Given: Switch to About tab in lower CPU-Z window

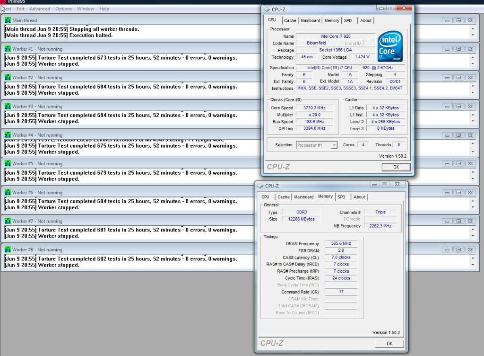Looking at the screenshot, I should 359,197.
